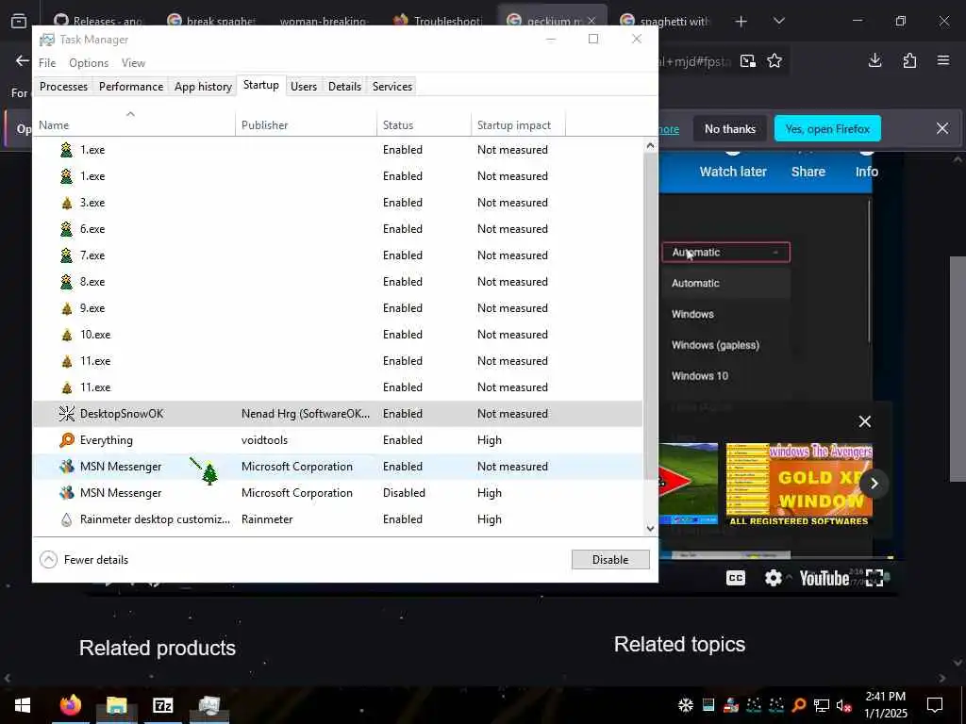Switch to the Users tab
Screen dimensions: 966x724
point(304,86)
